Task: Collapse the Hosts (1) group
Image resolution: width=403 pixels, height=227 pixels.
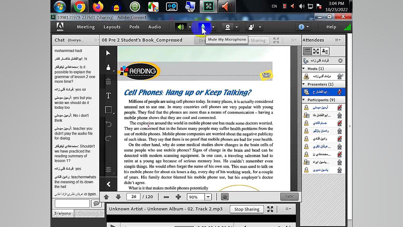Action: pos(304,69)
